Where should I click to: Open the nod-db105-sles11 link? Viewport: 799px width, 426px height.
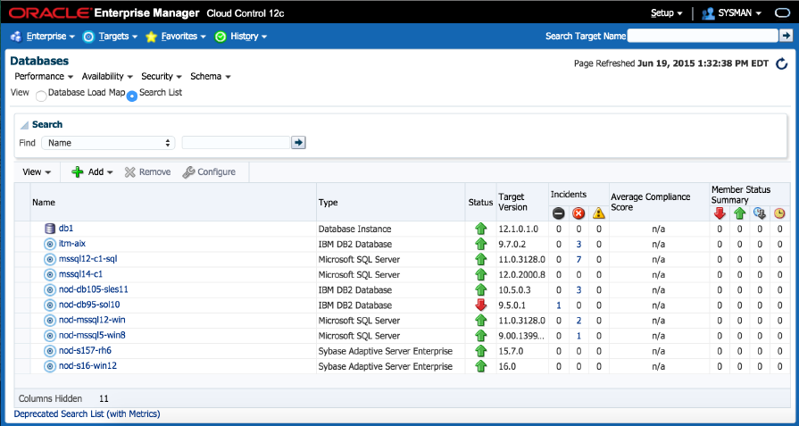[x=93, y=289]
